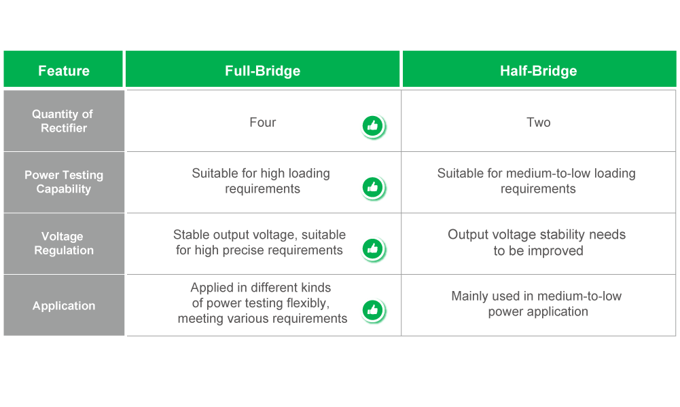Click 'Stable output voltage' cell text

pyautogui.click(x=260, y=242)
